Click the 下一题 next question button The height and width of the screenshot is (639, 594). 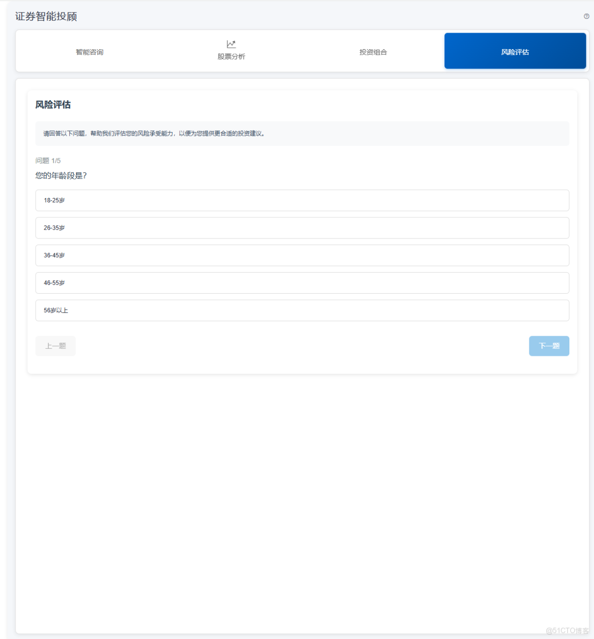pyautogui.click(x=549, y=346)
